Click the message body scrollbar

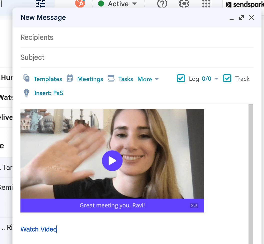tap(251, 174)
